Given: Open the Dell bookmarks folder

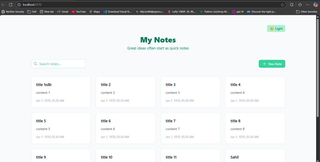Looking at the screenshot, I should point(32,12).
